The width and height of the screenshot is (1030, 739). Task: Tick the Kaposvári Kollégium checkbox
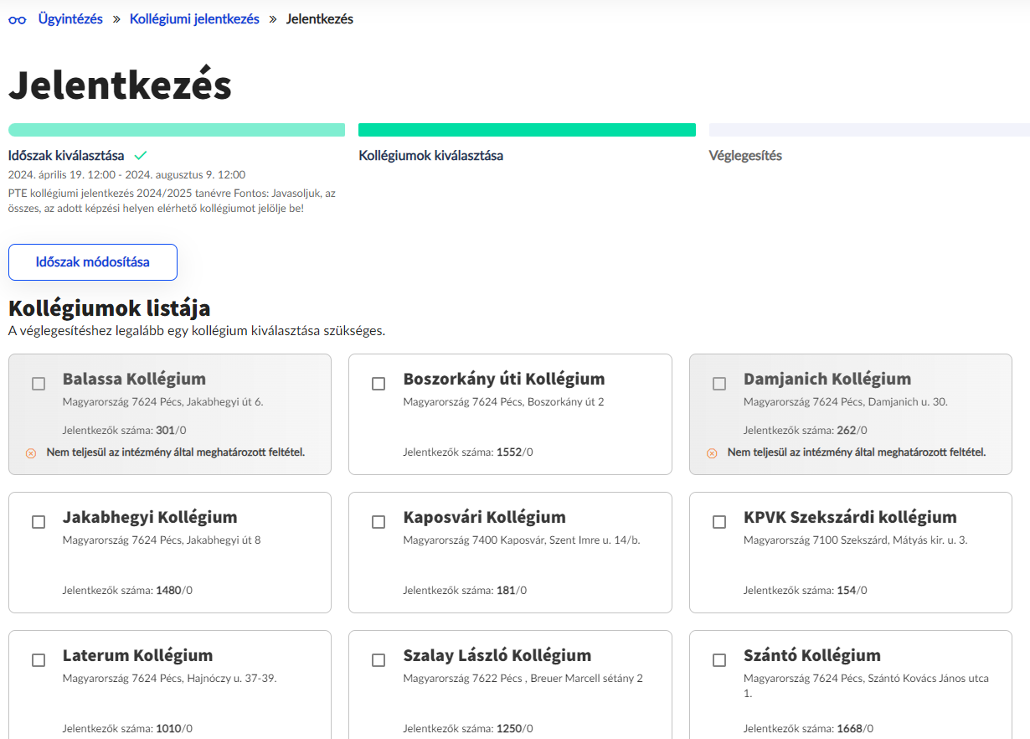point(379,522)
